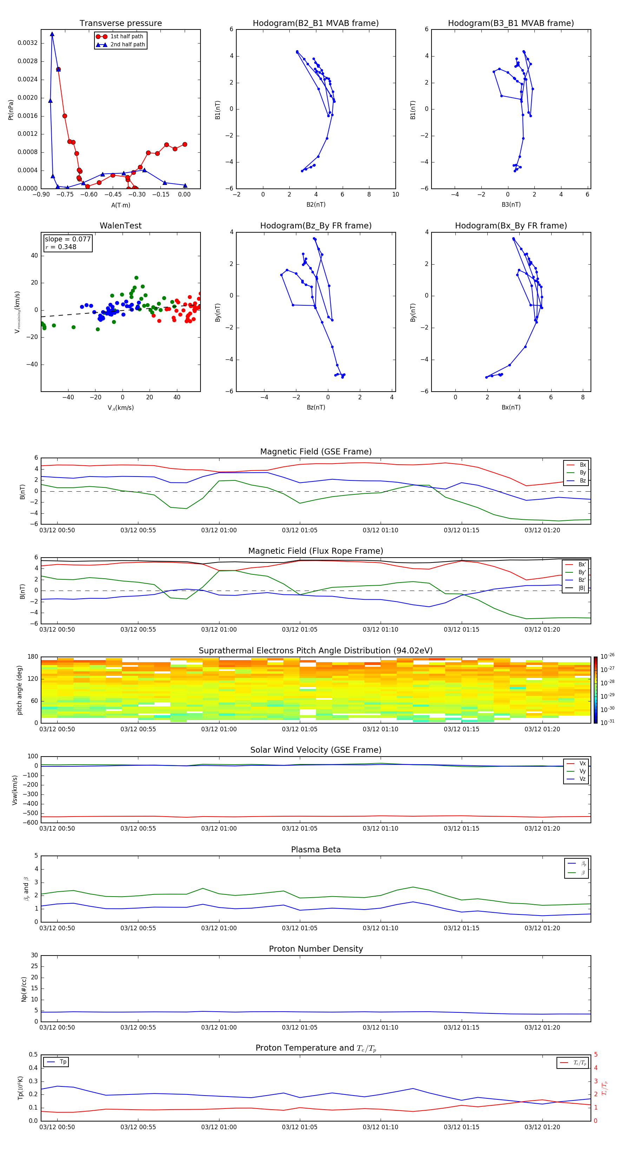Click the "Hodogram(B2_B1 MVAB frame)" title

tap(316, 23)
